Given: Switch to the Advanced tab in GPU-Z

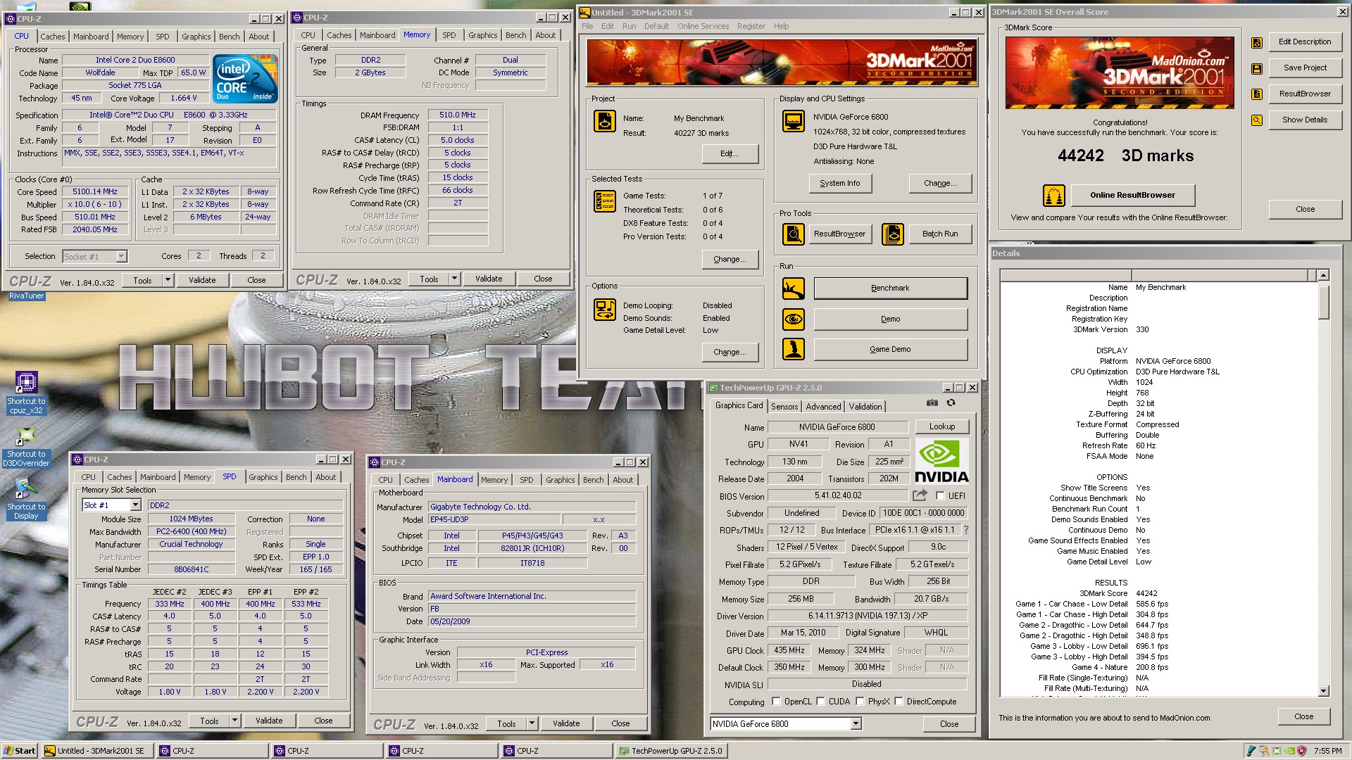Looking at the screenshot, I should coord(823,407).
